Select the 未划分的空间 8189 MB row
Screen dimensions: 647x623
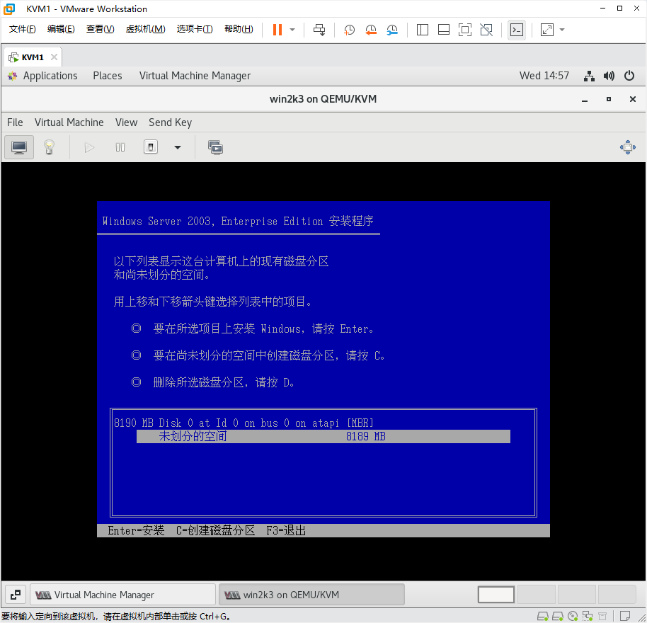point(323,437)
